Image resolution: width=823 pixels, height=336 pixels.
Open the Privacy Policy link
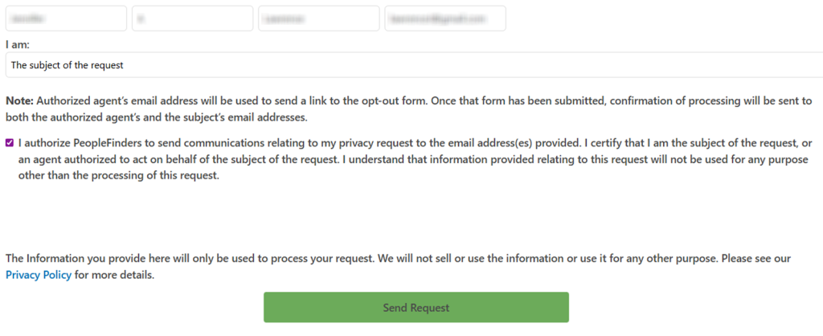(39, 275)
